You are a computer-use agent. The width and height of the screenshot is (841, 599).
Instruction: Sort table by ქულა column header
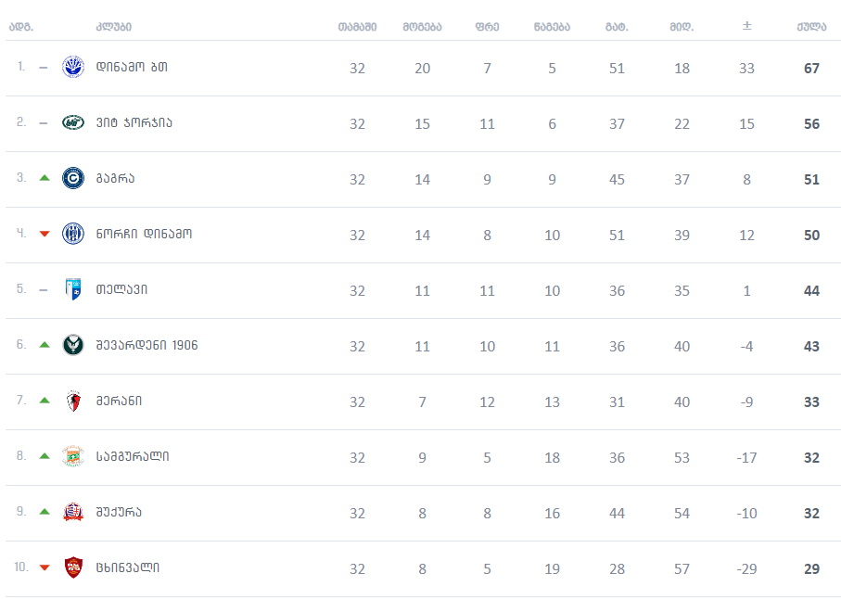click(811, 26)
